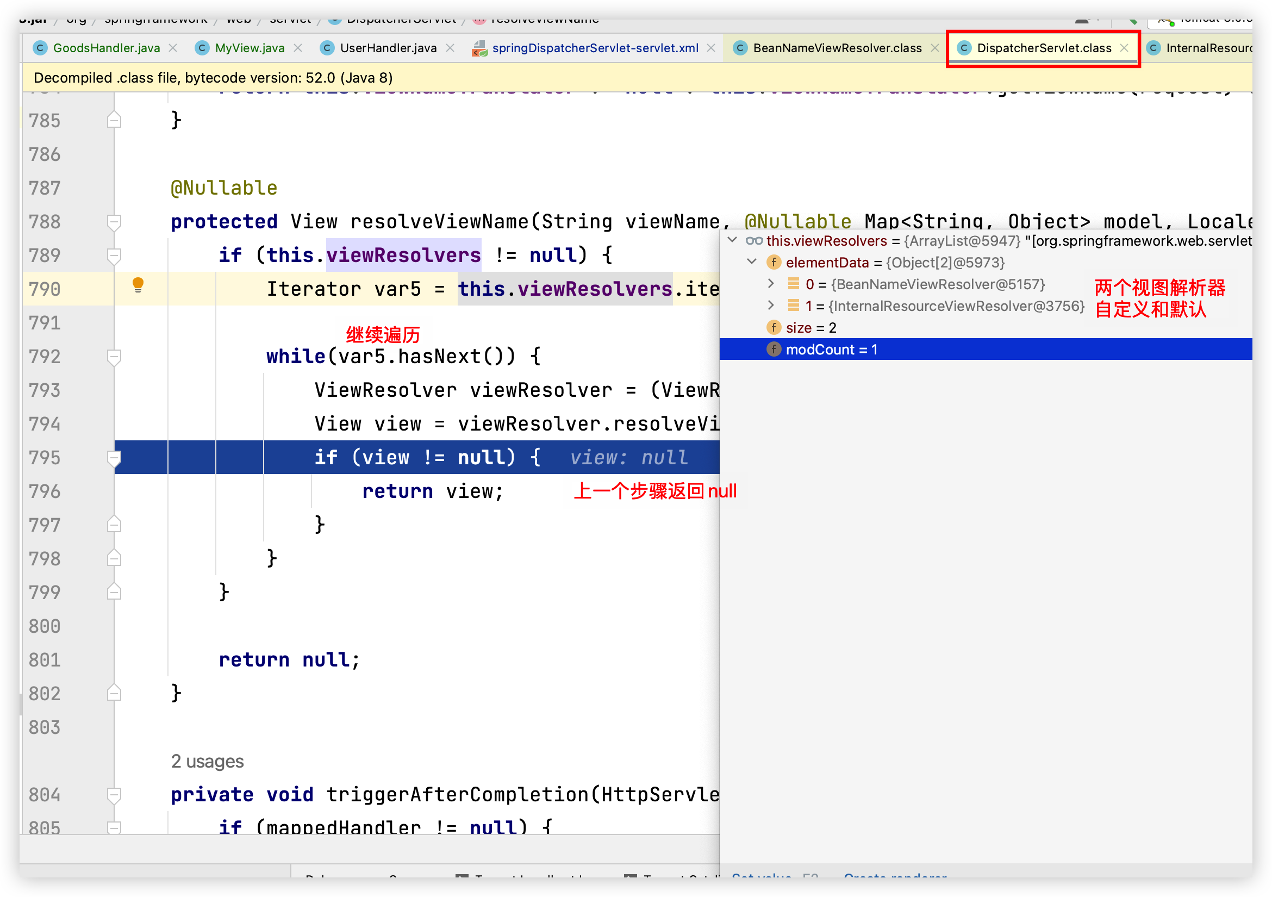Click 'return view;' on line 796

(433, 491)
